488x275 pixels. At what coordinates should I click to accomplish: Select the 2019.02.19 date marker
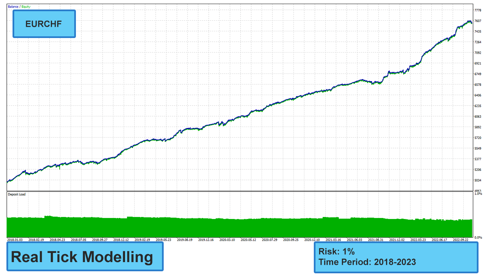(x=142, y=240)
